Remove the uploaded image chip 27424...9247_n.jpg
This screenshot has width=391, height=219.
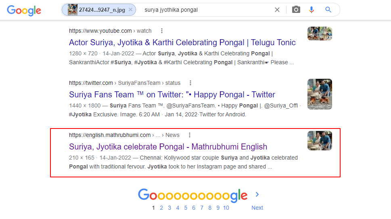coord(130,10)
